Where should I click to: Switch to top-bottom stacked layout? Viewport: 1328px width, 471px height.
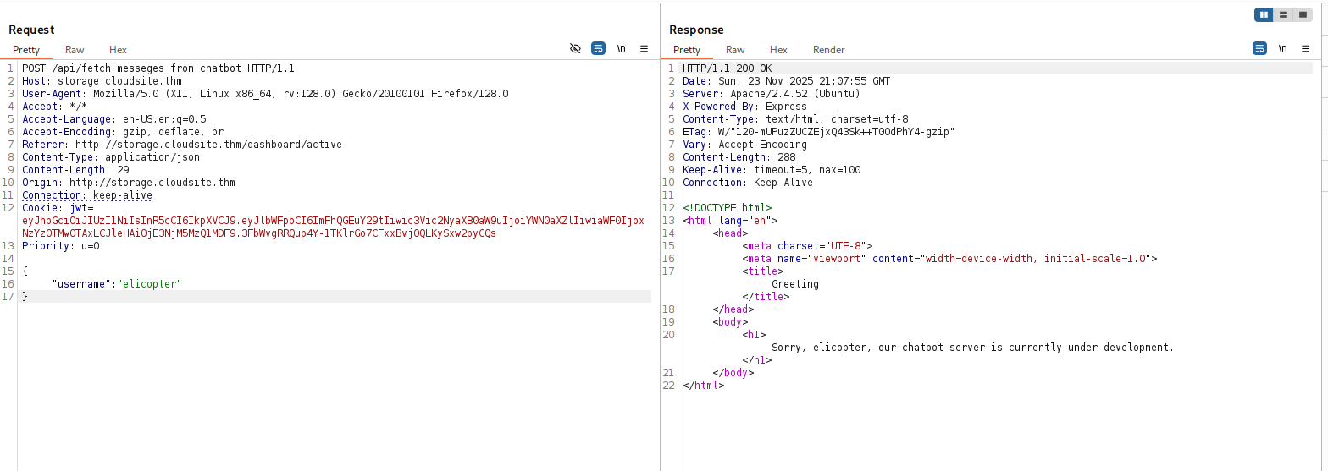pyautogui.click(x=1283, y=14)
